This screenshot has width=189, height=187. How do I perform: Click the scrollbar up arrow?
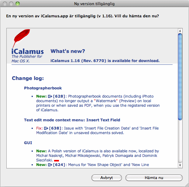180,31
